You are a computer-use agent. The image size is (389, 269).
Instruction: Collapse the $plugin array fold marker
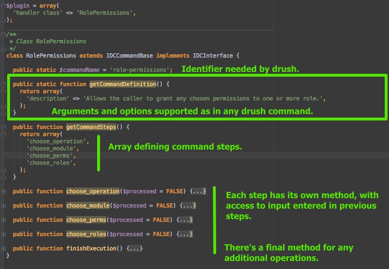click(3, 6)
